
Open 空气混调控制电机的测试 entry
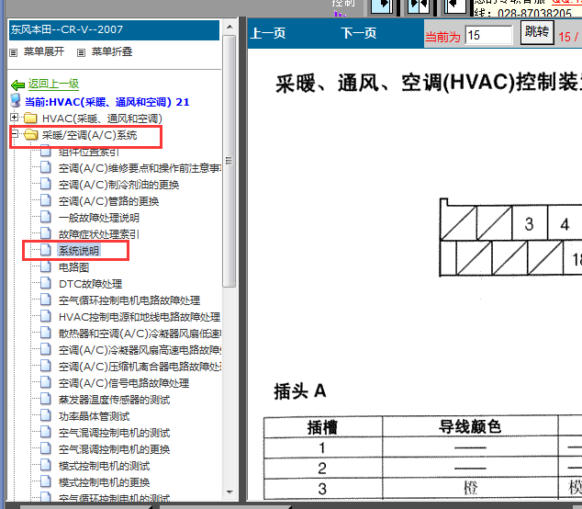[x=114, y=433]
